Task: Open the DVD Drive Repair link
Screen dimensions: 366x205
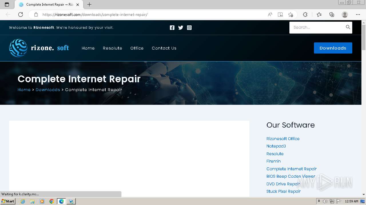Action: coord(283,184)
